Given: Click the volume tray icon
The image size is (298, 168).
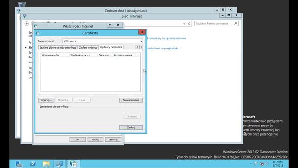Looking at the screenshot, I should [x=267, y=164].
